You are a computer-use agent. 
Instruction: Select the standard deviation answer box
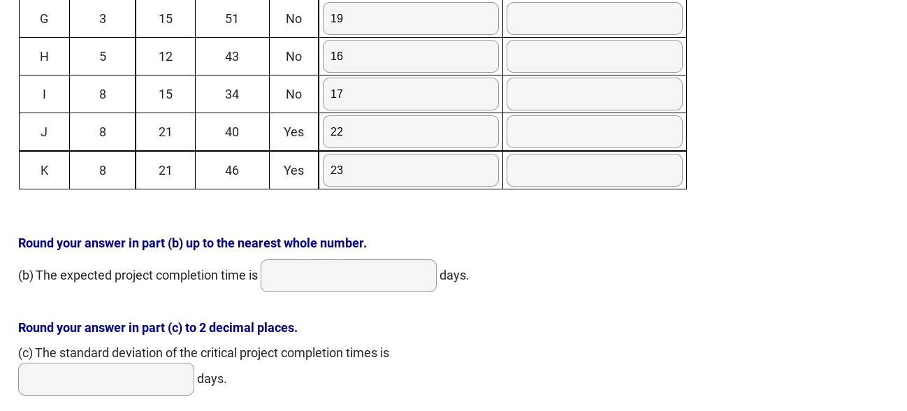[x=106, y=379]
